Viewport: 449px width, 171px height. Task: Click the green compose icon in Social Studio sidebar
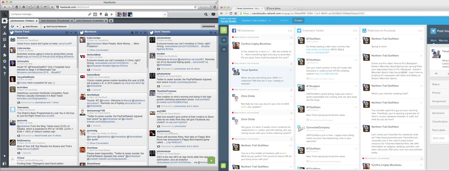coord(224,30)
